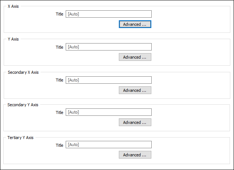Click into Secondary Y Axis Title field
The width and height of the screenshot is (234, 170).
point(109,112)
